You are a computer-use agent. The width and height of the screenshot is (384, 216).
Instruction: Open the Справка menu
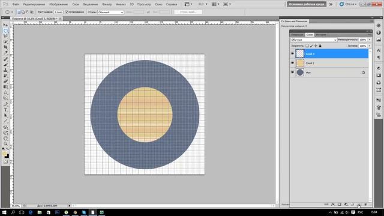point(172,4)
